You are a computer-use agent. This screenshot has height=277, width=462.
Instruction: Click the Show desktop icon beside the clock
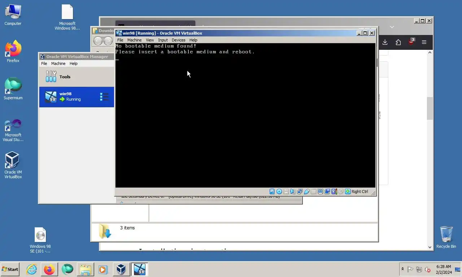click(458, 269)
